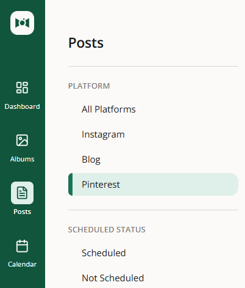Open Calendar via the calendar icon
The width and height of the screenshot is (245, 288).
point(22,246)
